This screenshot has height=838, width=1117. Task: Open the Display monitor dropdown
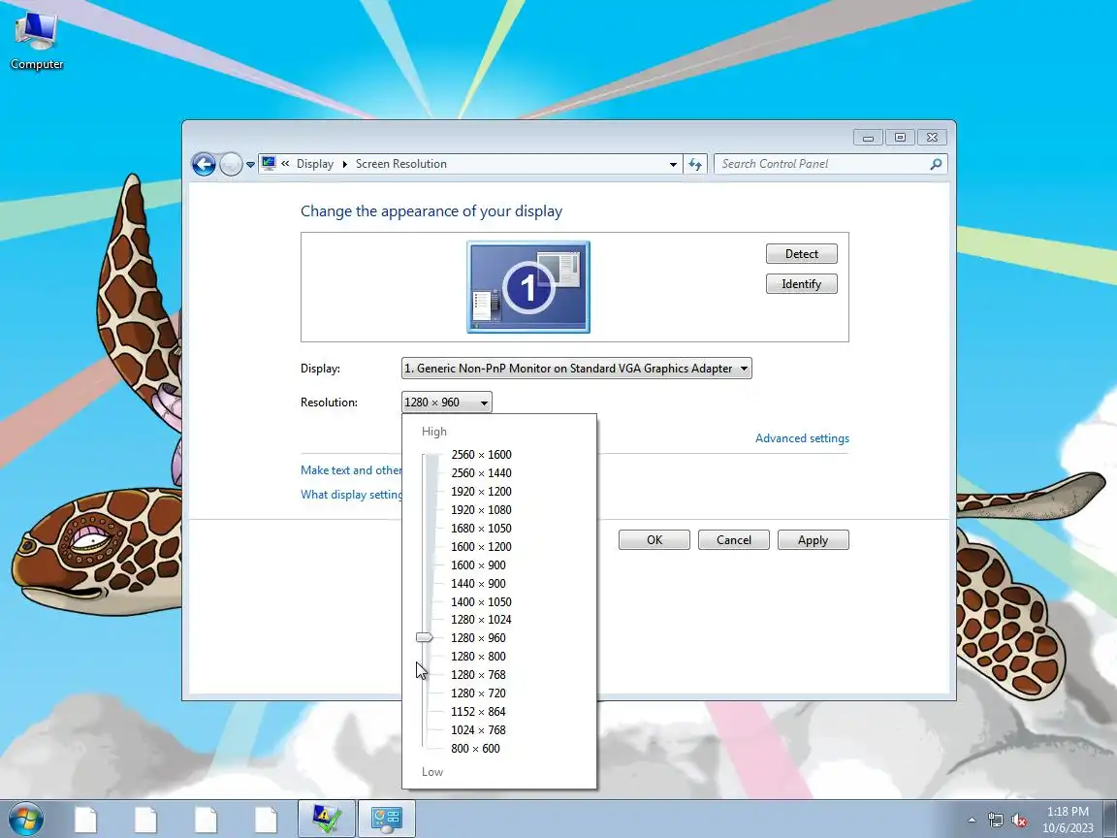[x=576, y=369]
